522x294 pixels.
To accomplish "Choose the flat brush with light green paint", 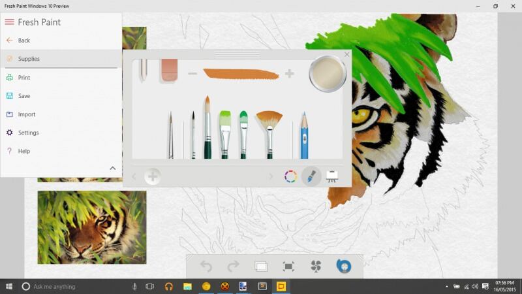I will [224, 133].
